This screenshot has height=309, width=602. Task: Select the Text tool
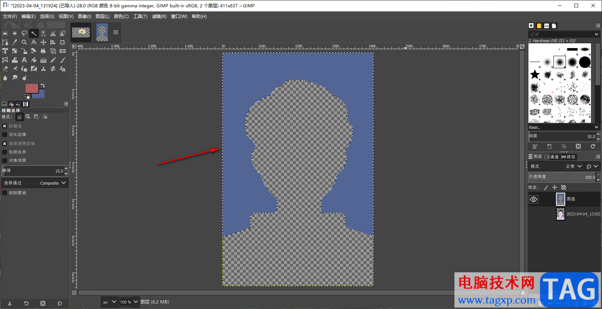[x=24, y=60]
